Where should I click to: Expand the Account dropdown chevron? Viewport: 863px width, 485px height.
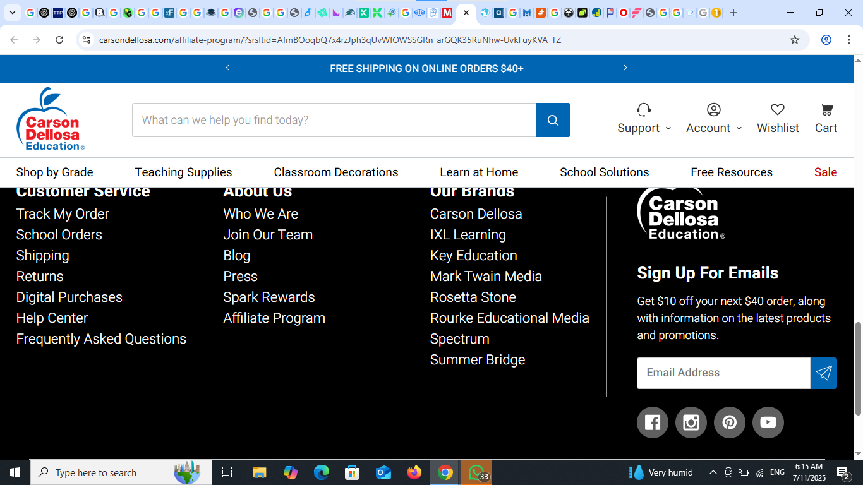pos(739,128)
